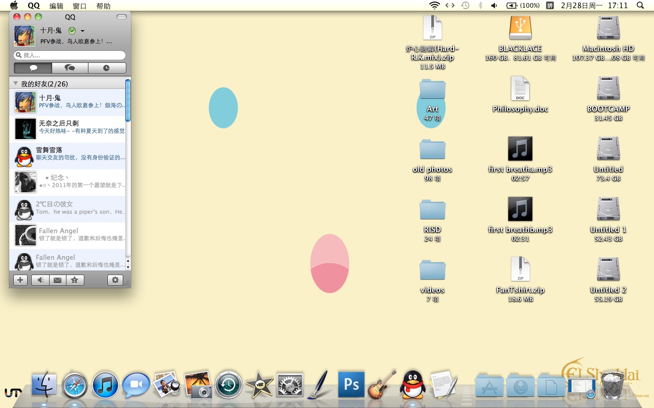
Task: Switch to the recent contacts clock tab
Action: click(107, 68)
